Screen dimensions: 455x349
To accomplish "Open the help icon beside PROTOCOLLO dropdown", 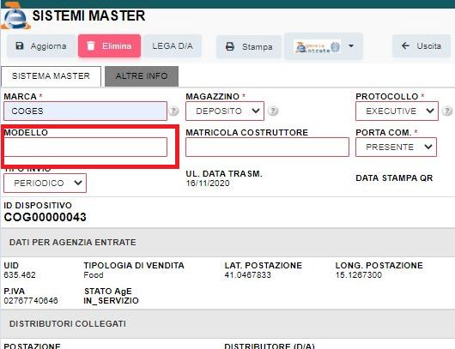I will click(447, 111).
